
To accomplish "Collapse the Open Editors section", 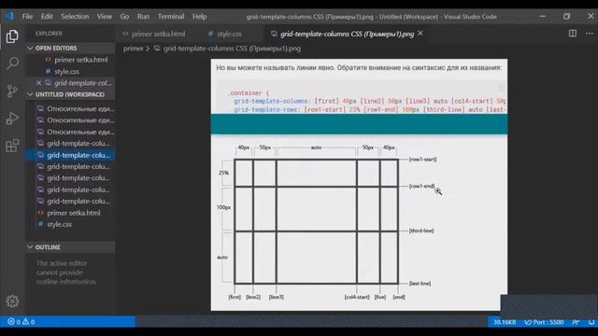I will click(71, 48).
